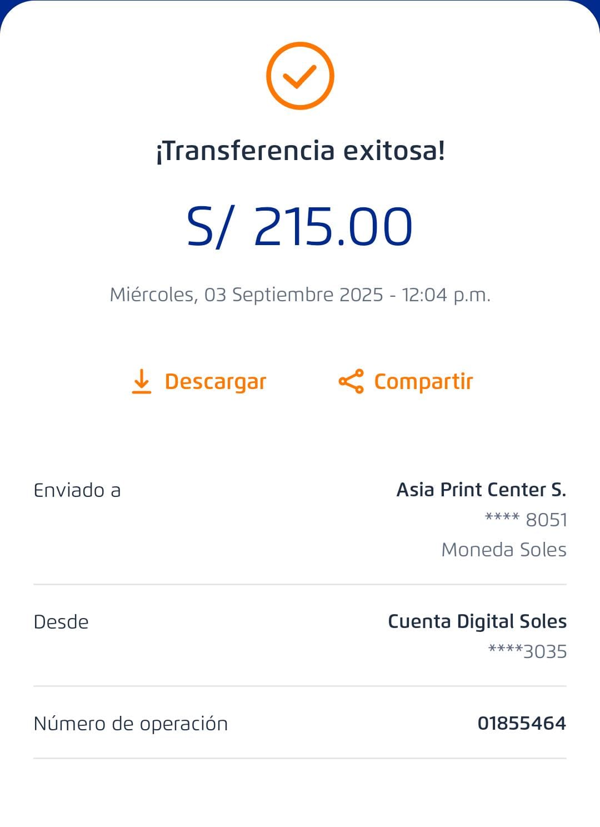
Task: Click the Enviado a label
Action: point(77,490)
